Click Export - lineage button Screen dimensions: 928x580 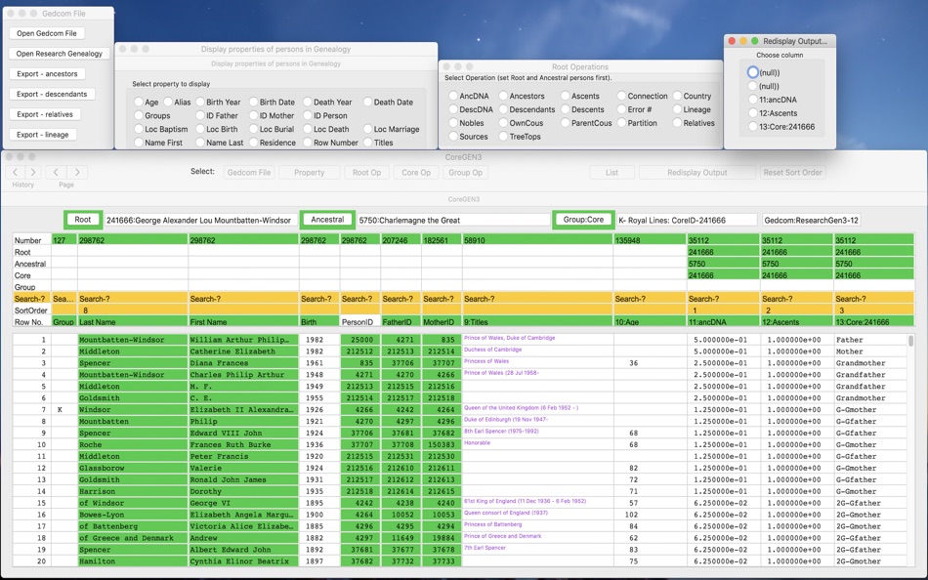click(43, 135)
